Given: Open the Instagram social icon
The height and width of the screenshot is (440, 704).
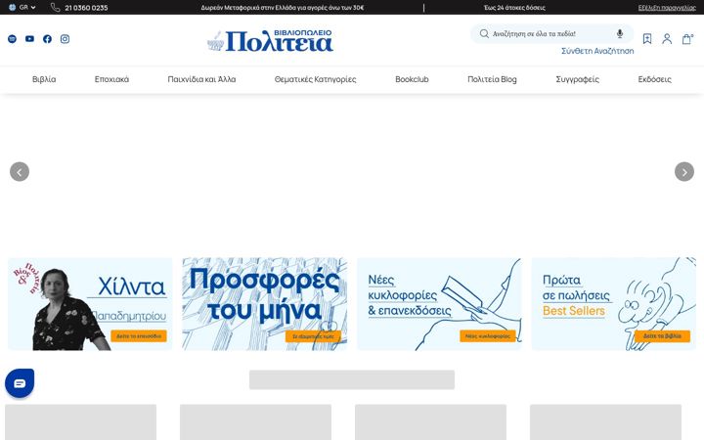Looking at the screenshot, I should [x=66, y=39].
